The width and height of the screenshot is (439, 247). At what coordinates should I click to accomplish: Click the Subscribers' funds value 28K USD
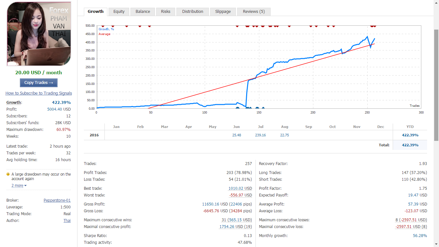click(x=63, y=123)
